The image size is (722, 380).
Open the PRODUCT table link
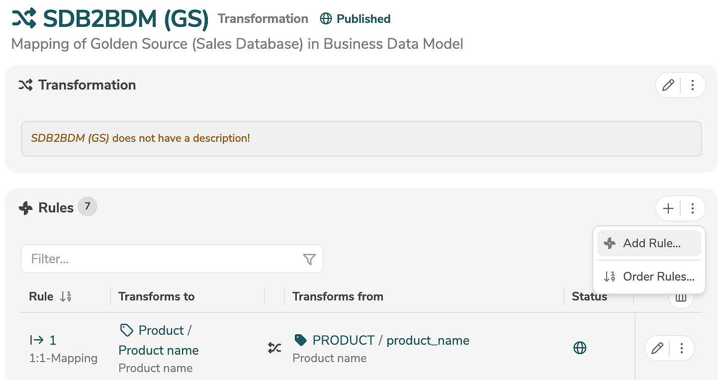[343, 340]
